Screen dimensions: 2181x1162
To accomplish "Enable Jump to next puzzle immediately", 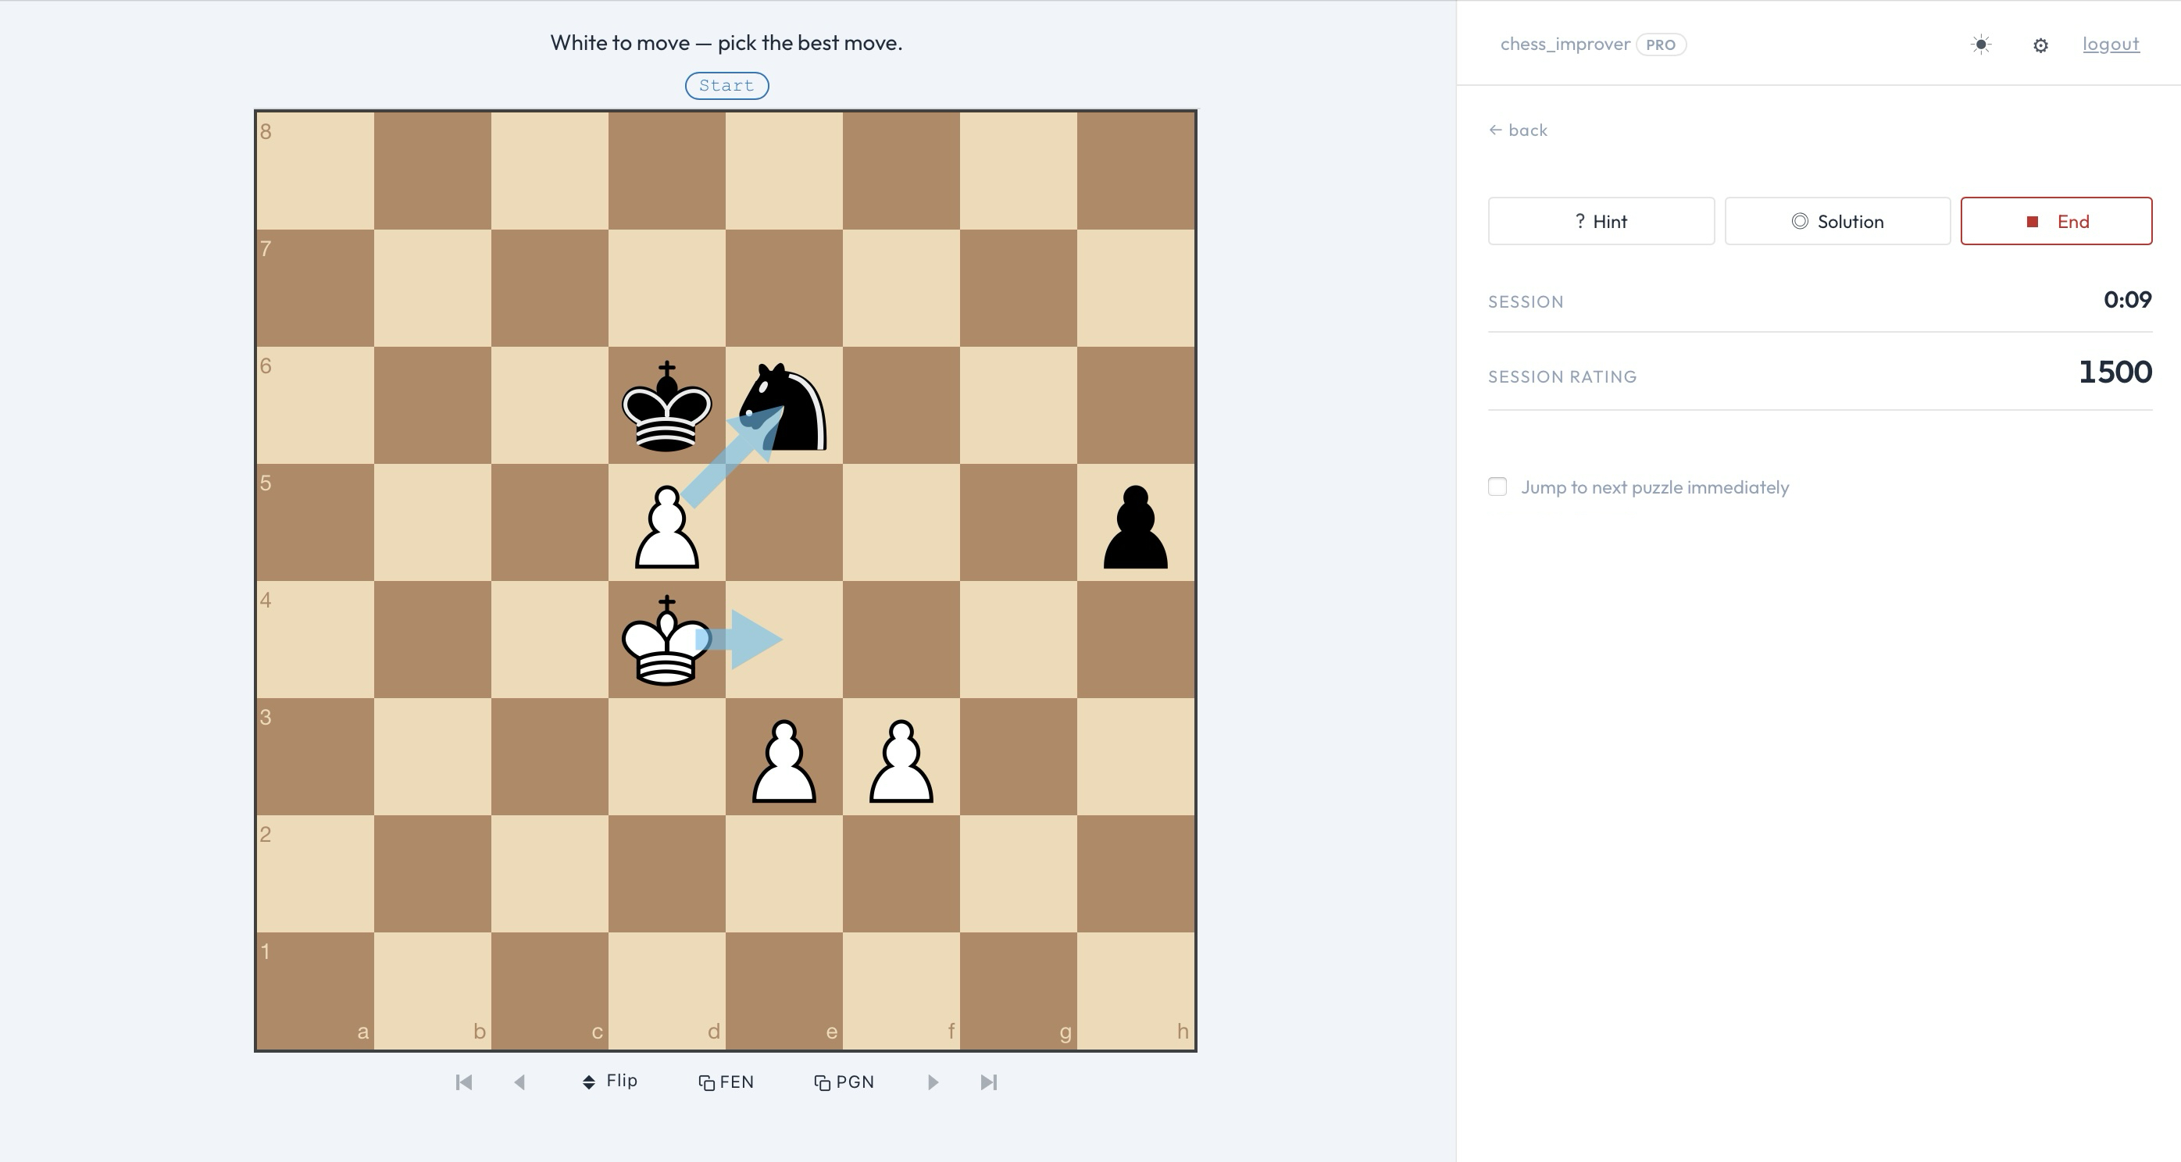I will pyautogui.click(x=1497, y=487).
